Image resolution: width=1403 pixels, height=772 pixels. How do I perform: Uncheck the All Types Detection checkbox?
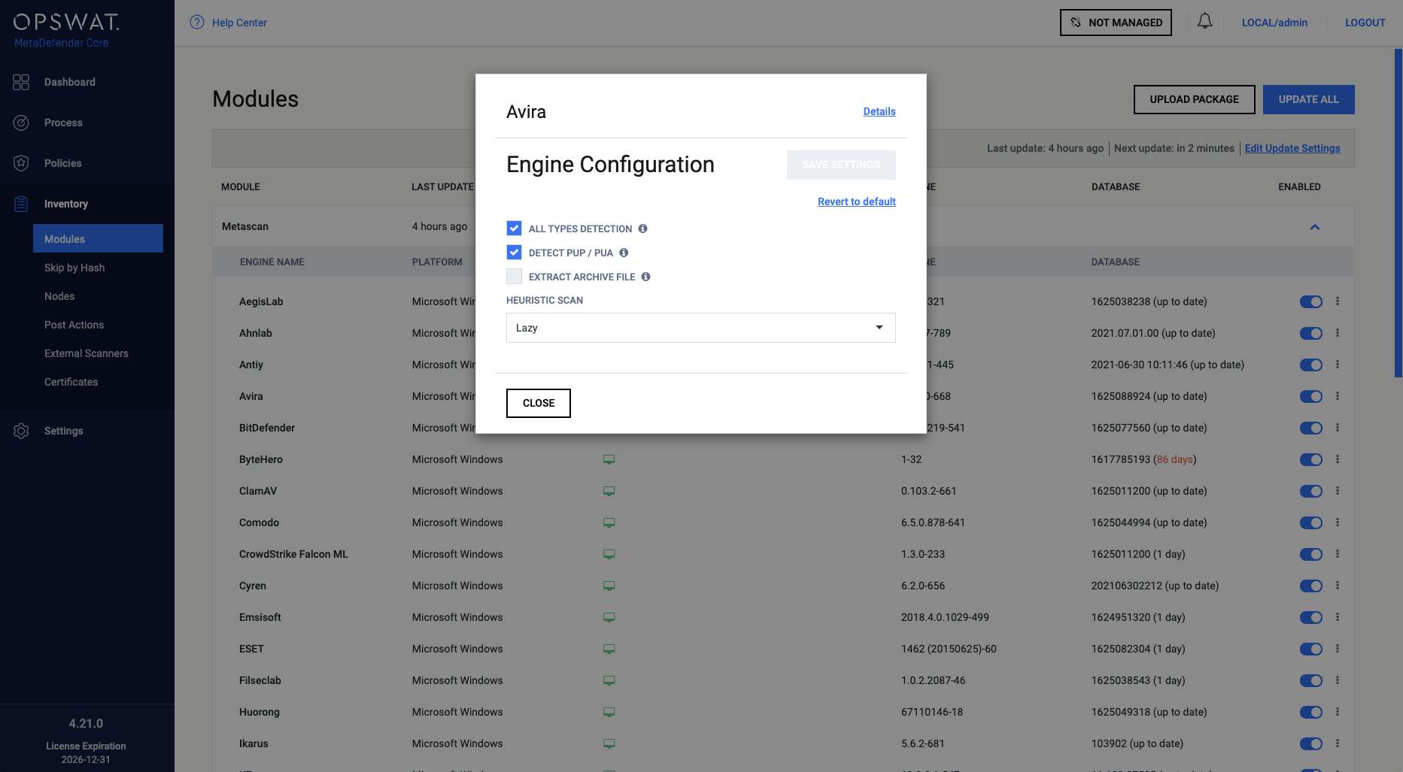pos(514,229)
